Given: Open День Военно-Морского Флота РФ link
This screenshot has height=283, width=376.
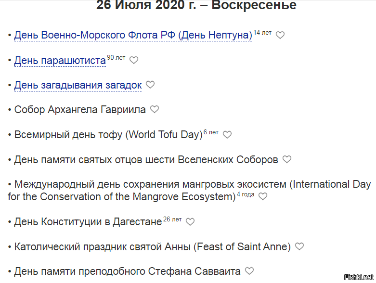Looking at the screenshot, I should (x=133, y=35).
